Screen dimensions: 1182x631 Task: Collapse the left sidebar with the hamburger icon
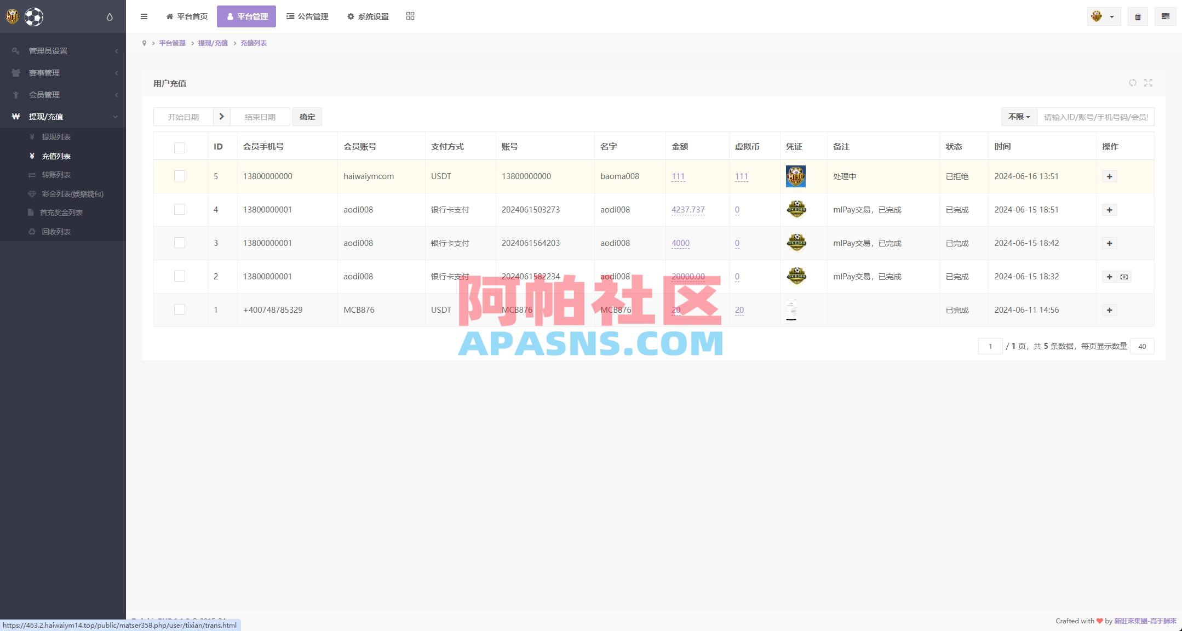(x=144, y=16)
